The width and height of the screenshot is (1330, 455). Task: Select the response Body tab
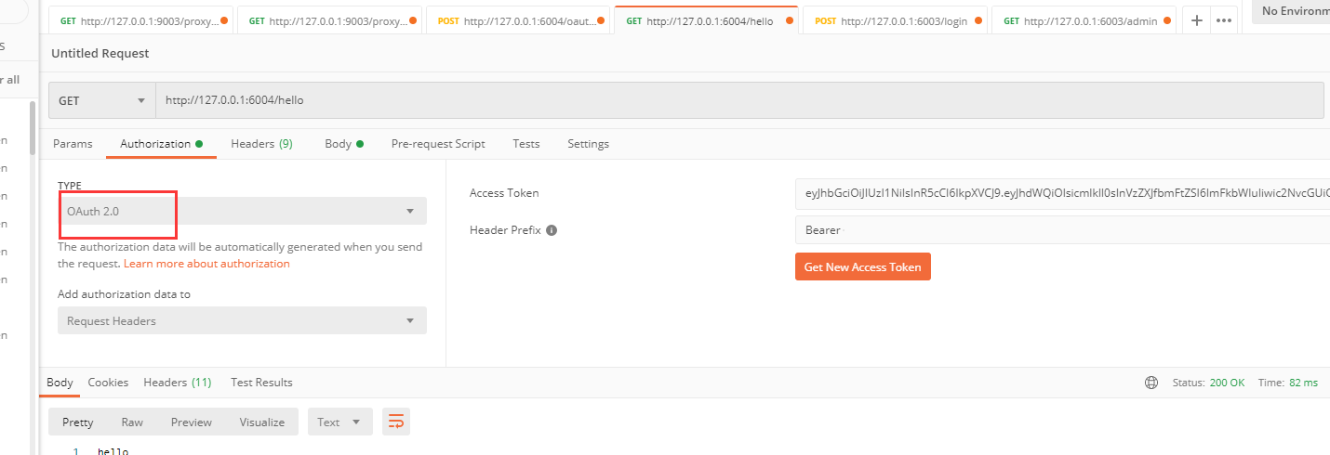click(60, 383)
